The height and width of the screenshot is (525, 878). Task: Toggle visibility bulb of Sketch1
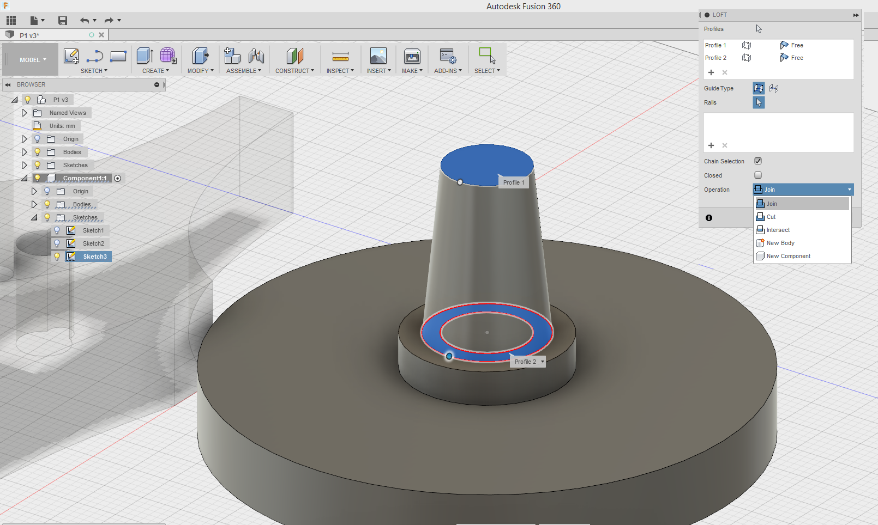57,230
